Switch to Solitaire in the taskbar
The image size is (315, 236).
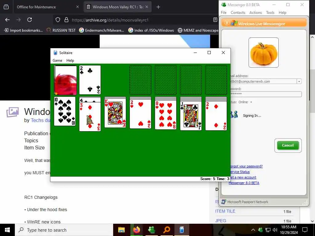tap(181, 230)
